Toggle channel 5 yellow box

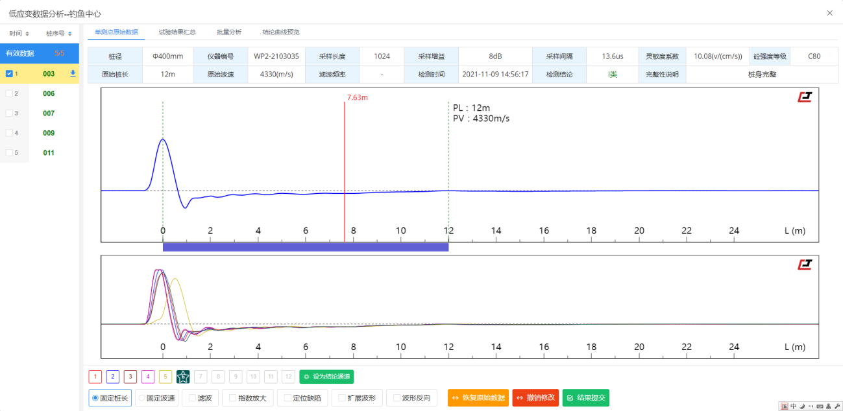coord(165,377)
